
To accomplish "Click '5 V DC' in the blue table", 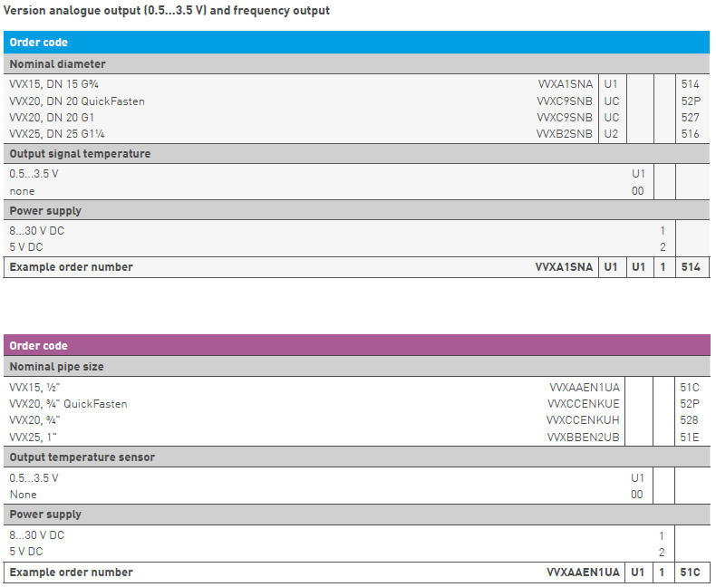I will click(26, 247).
